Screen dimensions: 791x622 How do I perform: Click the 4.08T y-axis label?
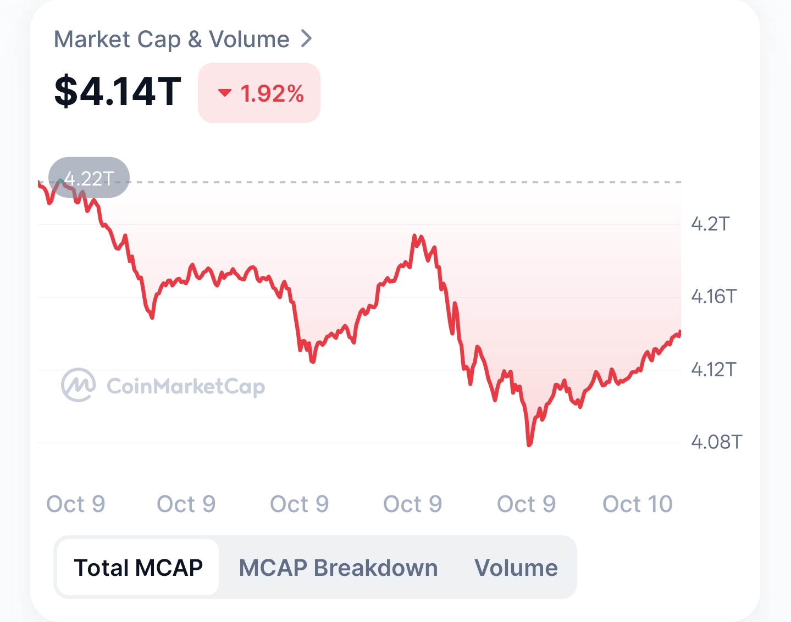point(716,442)
